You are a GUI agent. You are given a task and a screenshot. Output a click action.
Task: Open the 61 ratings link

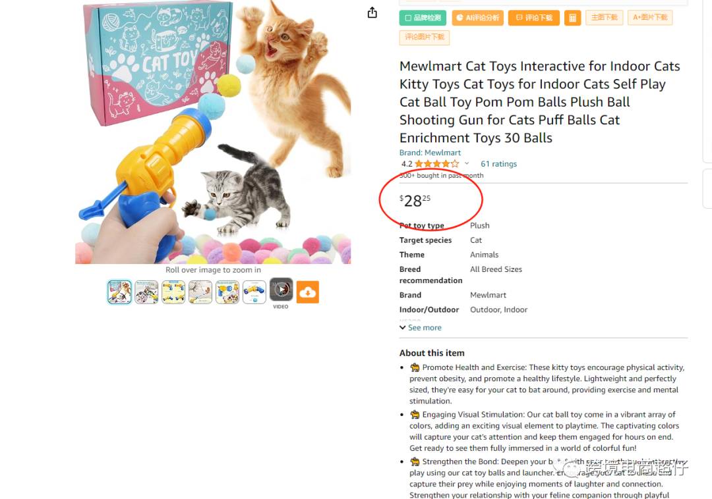click(x=498, y=164)
